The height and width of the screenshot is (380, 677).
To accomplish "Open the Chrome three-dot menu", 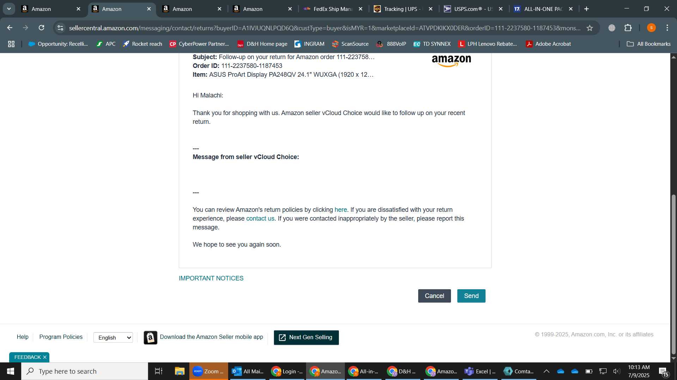I will (x=667, y=28).
